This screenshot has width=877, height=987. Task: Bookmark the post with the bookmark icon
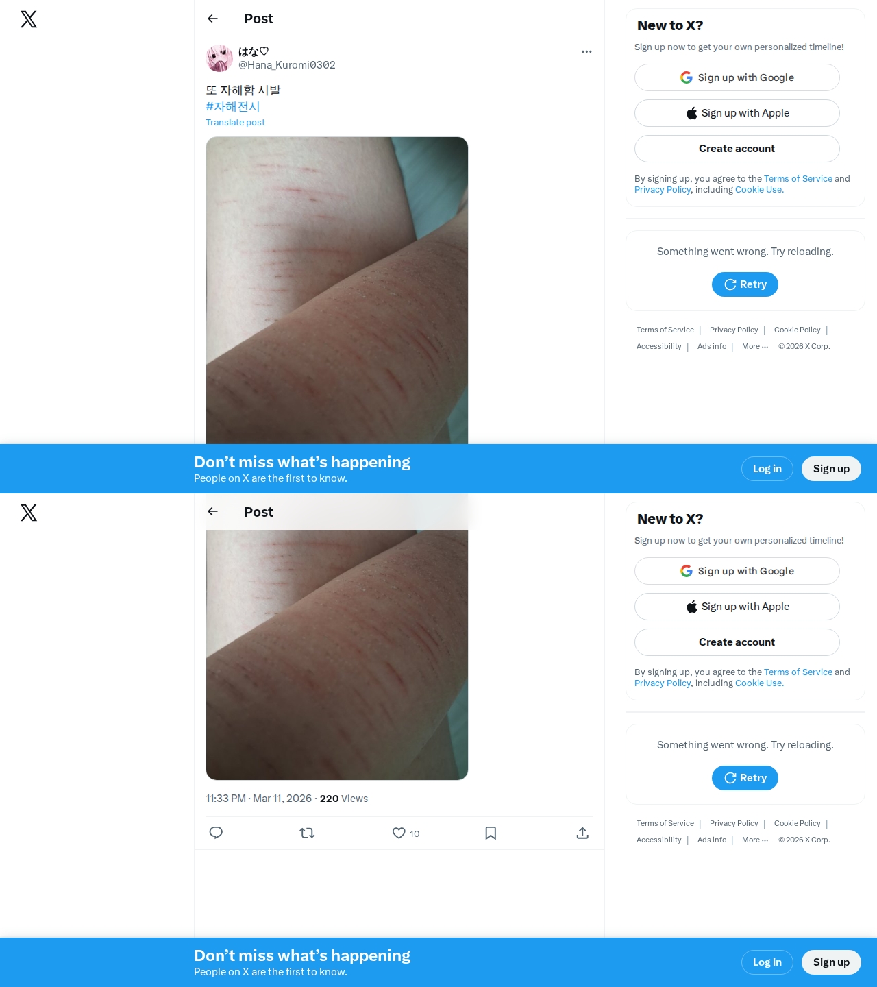pyautogui.click(x=491, y=833)
